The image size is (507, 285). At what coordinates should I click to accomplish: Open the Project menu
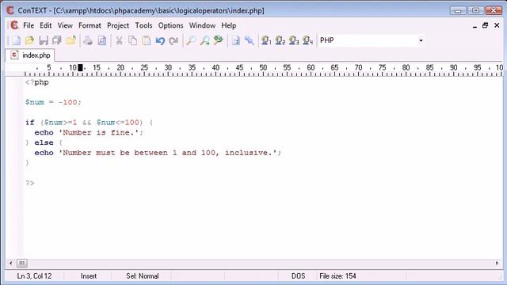[118, 25]
